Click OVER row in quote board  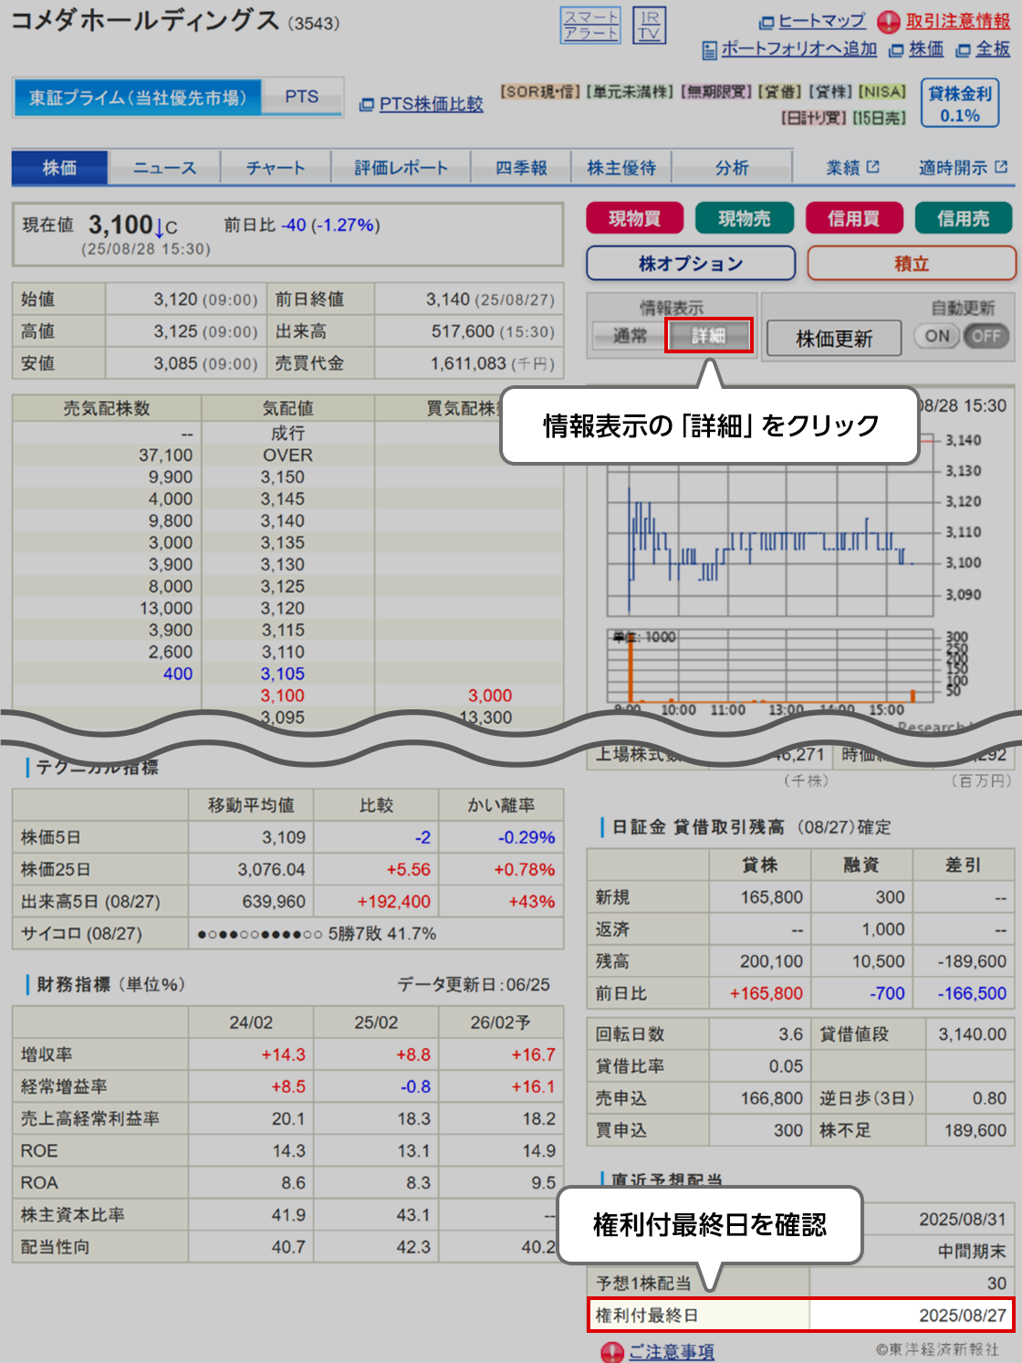[x=287, y=455]
